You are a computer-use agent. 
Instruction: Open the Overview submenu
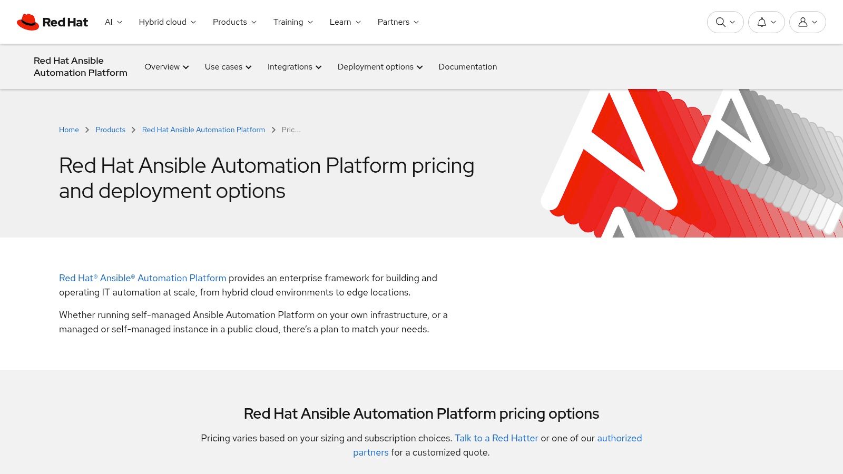166,67
